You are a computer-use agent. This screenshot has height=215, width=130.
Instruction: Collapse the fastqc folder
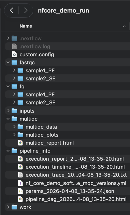click(x=8, y=62)
